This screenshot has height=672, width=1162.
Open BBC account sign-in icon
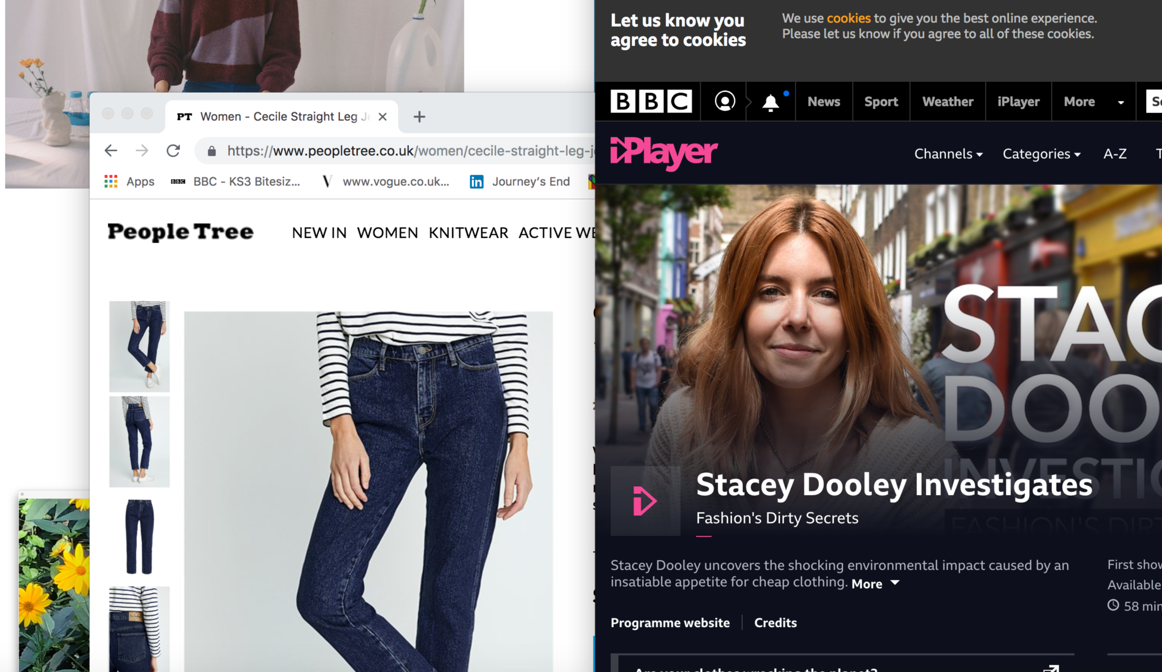[x=724, y=101]
